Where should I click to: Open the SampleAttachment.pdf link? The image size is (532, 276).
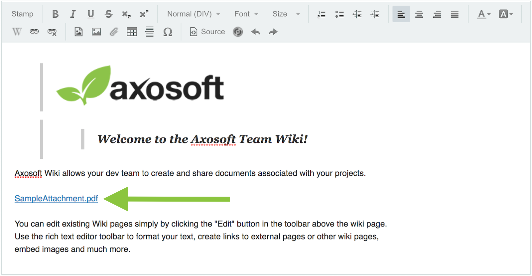pyautogui.click(x=56, y=198)
